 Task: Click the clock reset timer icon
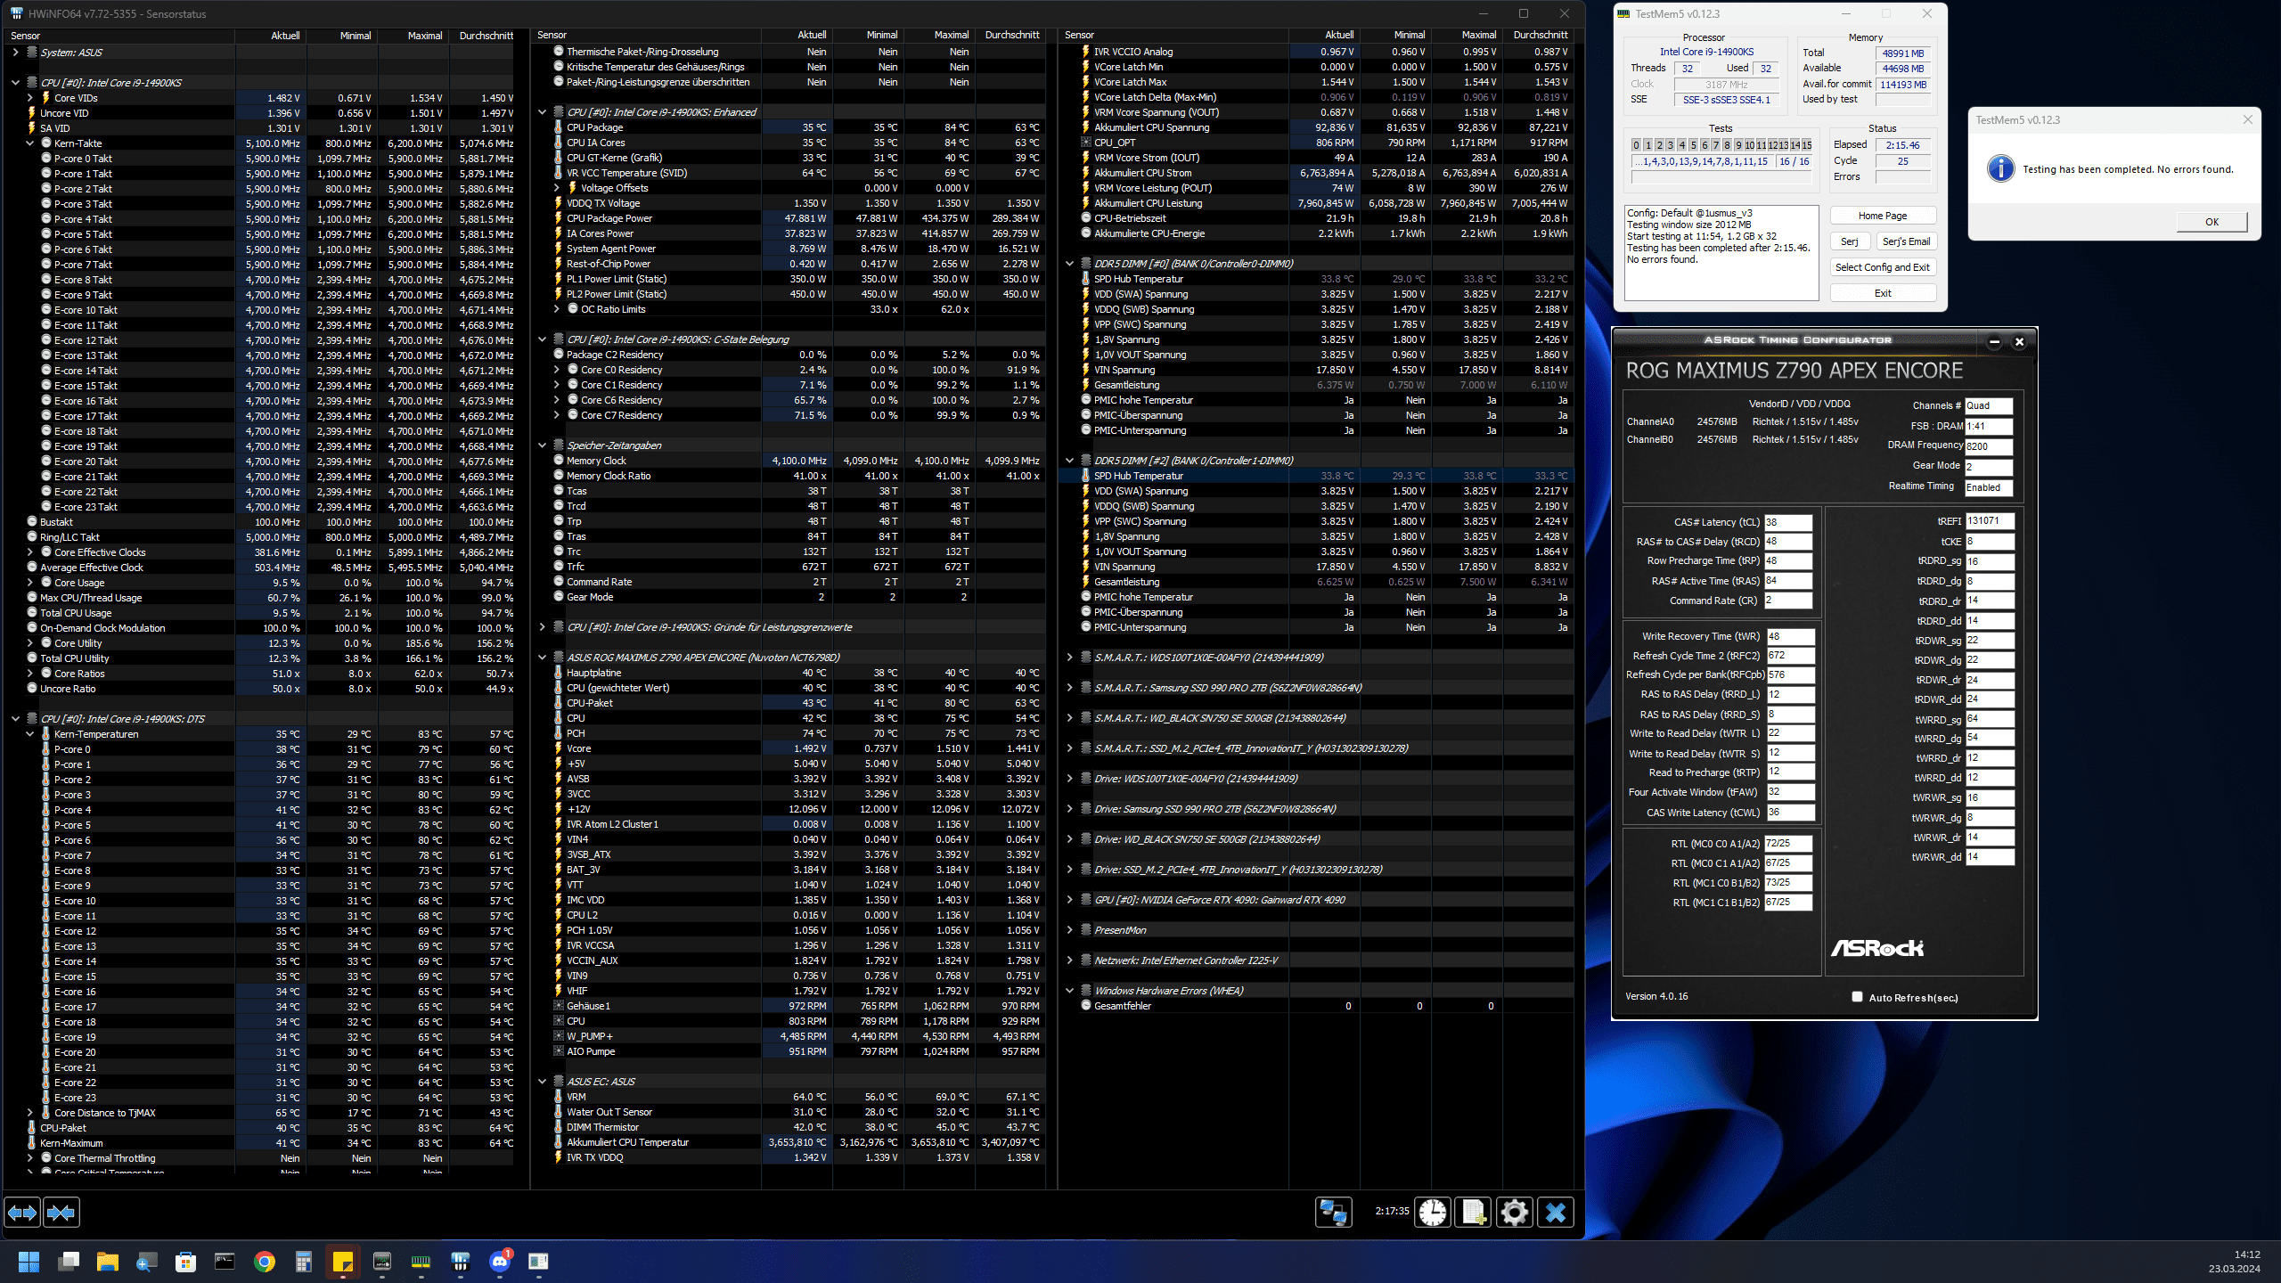[x=1433, y=1213]
